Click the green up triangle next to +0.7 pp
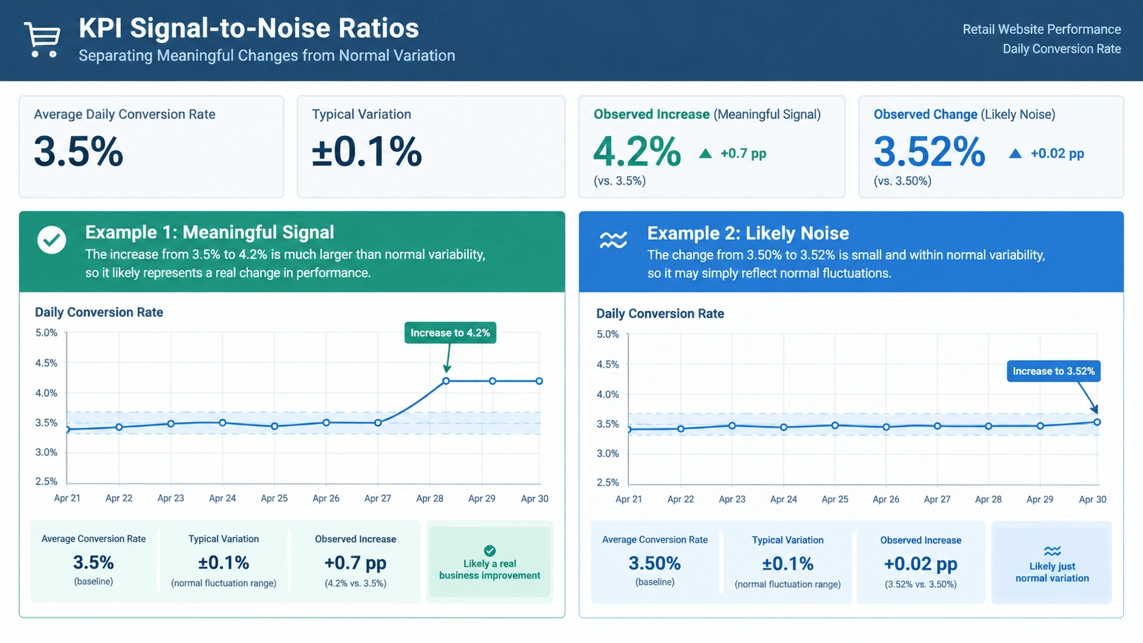The width and height of the screenshot is (1143, 643). tap(705, 154)
